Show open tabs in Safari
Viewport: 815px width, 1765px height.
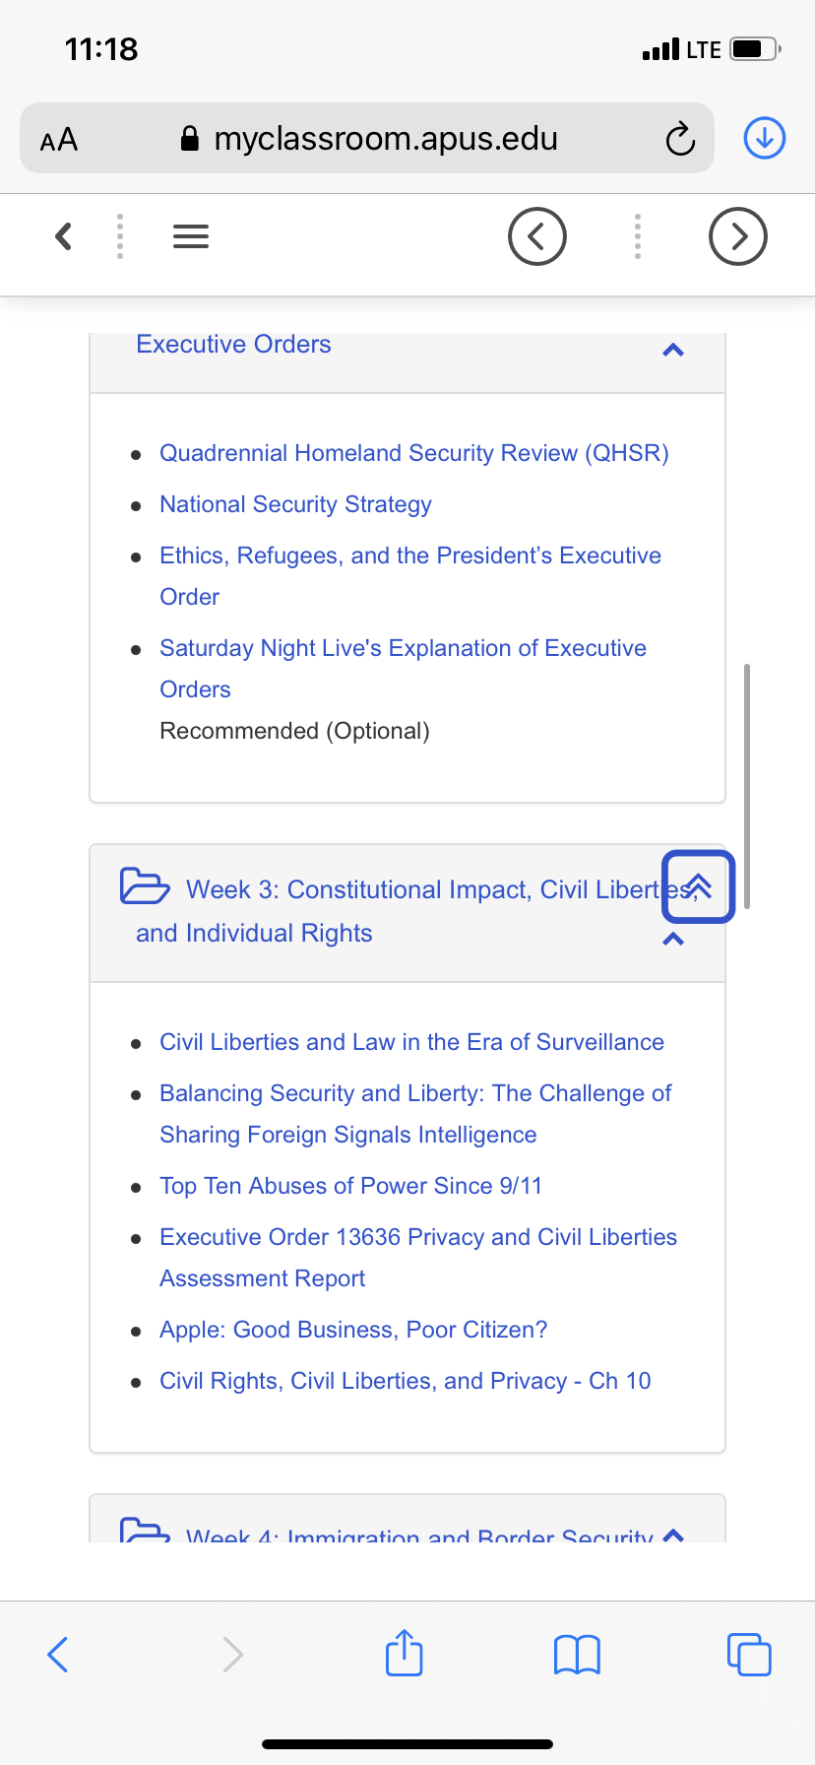[x=749, y=1654]
